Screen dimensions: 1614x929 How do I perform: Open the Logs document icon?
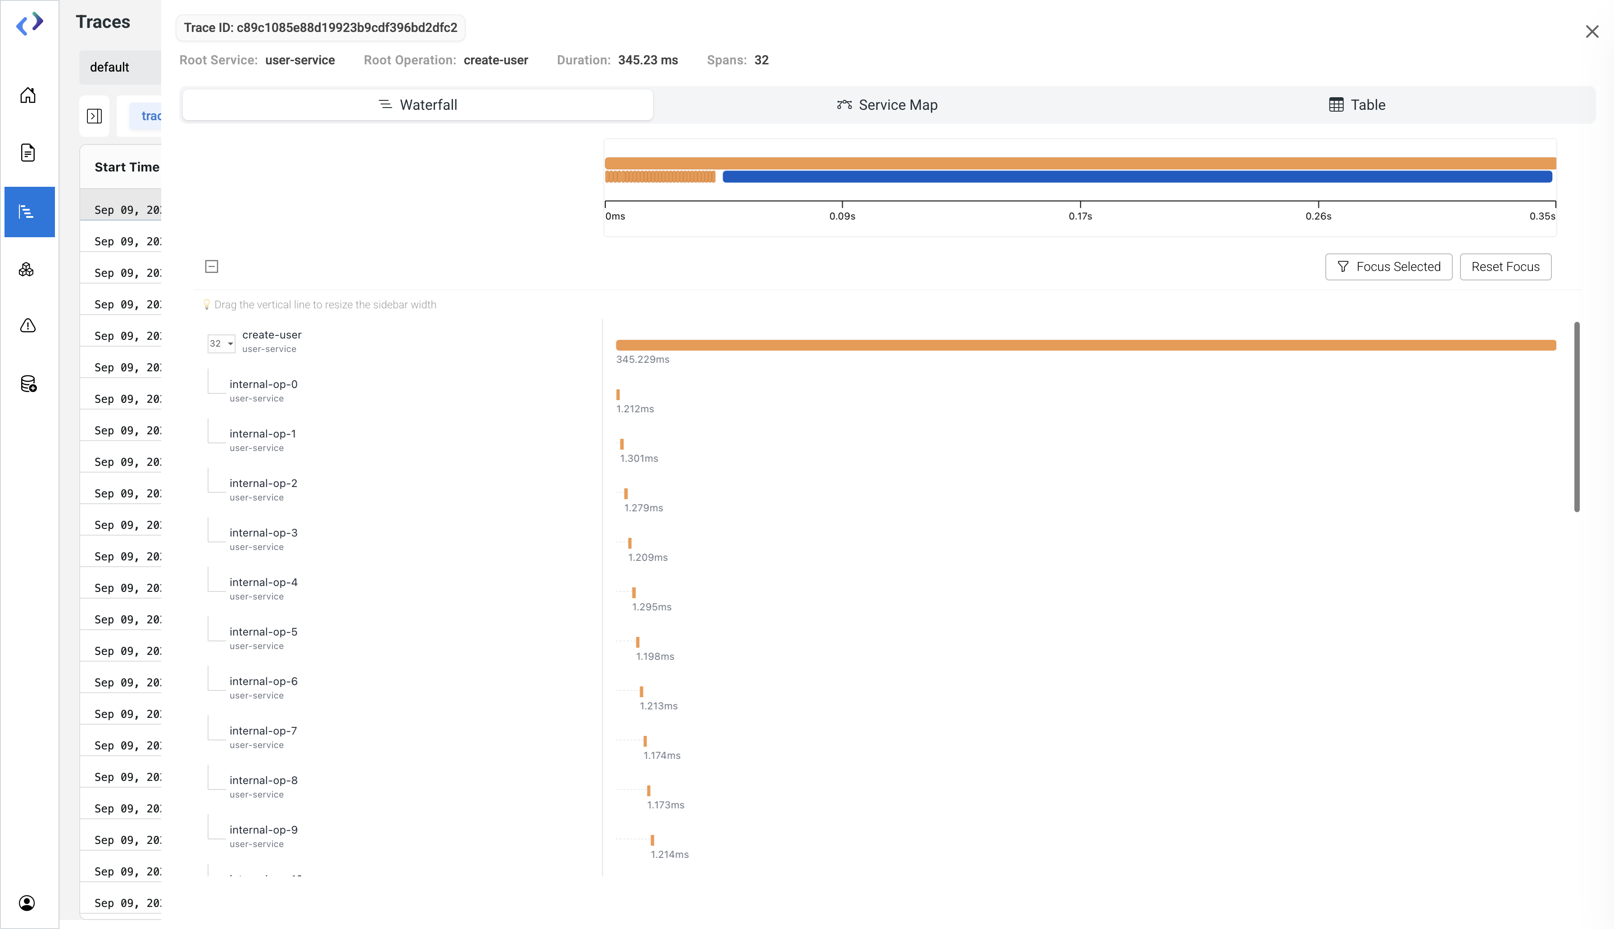click(x=27, y=153)
